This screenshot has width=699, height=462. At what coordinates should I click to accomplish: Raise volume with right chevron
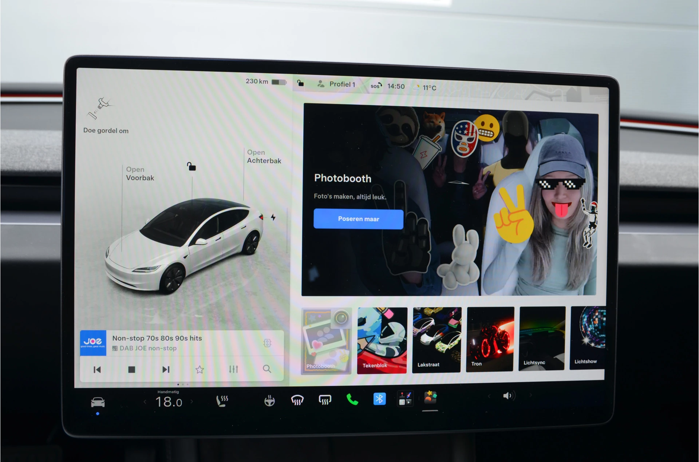click(531, 395)
